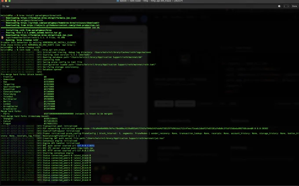This screenshot has width=299, height=186.
Task: Click the Paris merge fork row
Action: pyautogui.click(x=57, y=114)
